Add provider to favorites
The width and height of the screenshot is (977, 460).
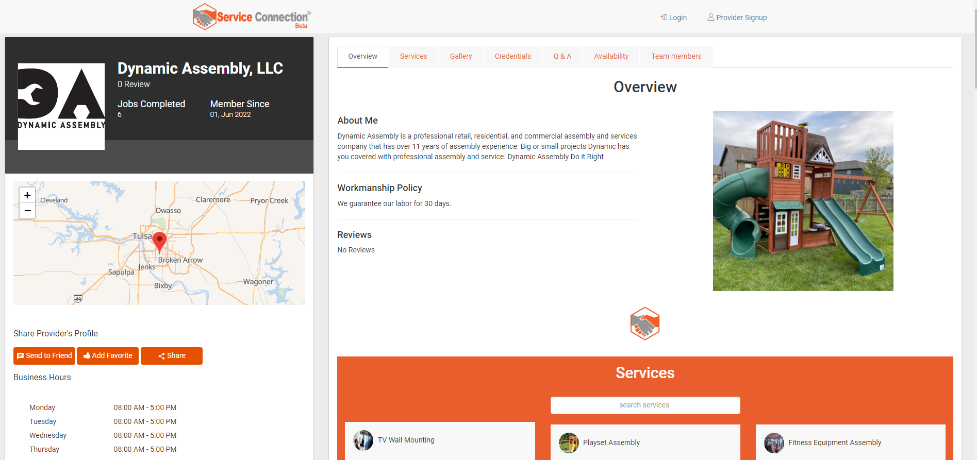coord(108,356)
